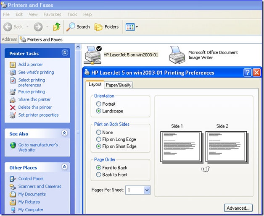Click the Select printing preferences icon
The height and width of the screenshot is (216, 264).
tap(13, 81)
